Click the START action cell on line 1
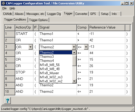Viewport: 135px width, 112px height. (24, 34)
